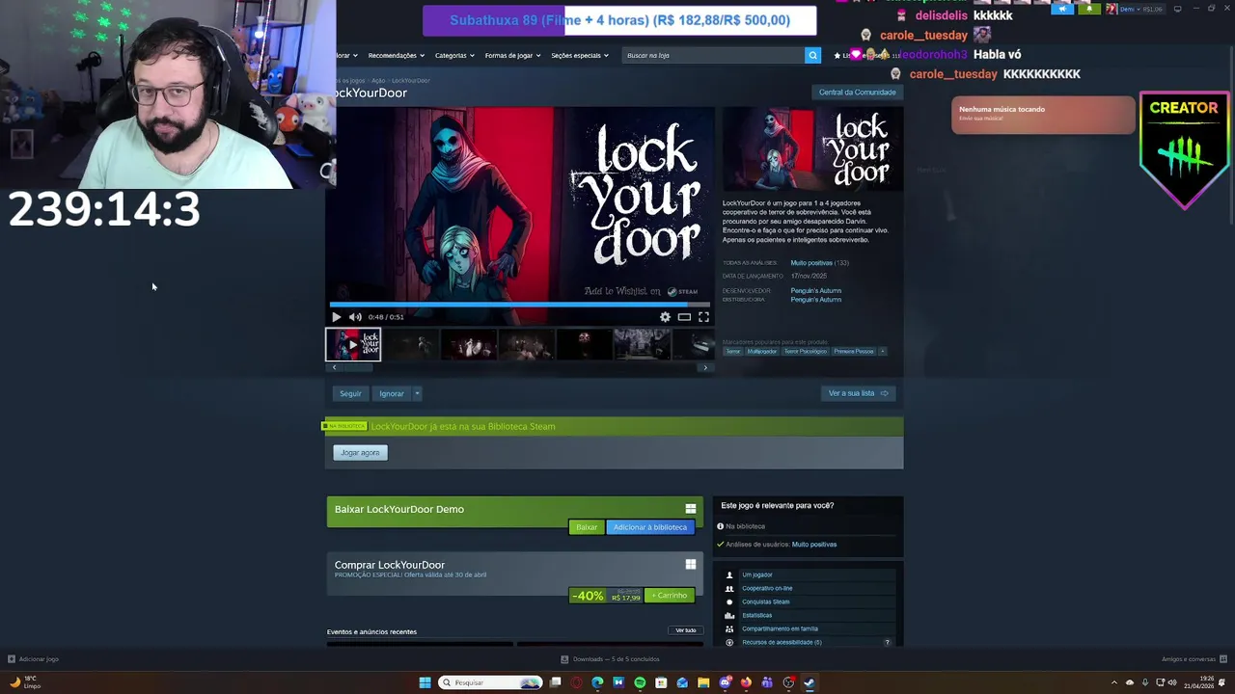Click Adicionar jogo in Steam footer
This screenshot has height=694, width=1235.
point(34,659)
